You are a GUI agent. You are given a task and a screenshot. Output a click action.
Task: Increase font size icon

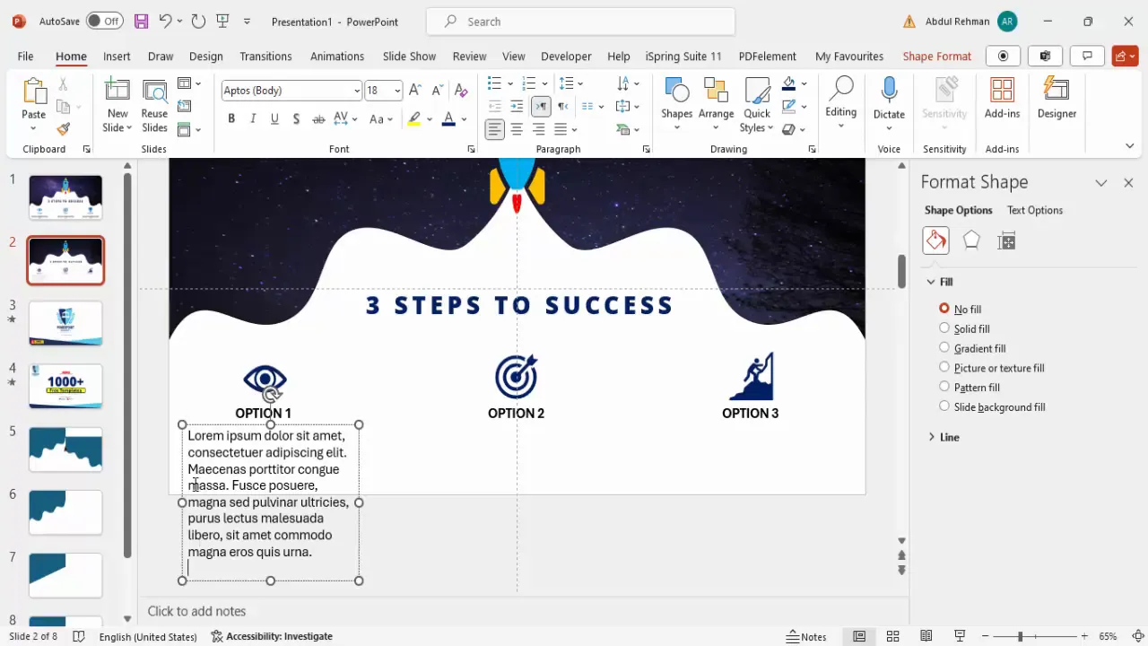pyautogui.click(x=415, y=91)
